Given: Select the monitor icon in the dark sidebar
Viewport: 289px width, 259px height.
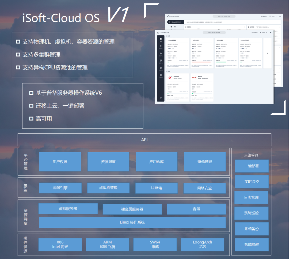Looking at the screenshot, I should pyautogui.click(x=161, y=61).
